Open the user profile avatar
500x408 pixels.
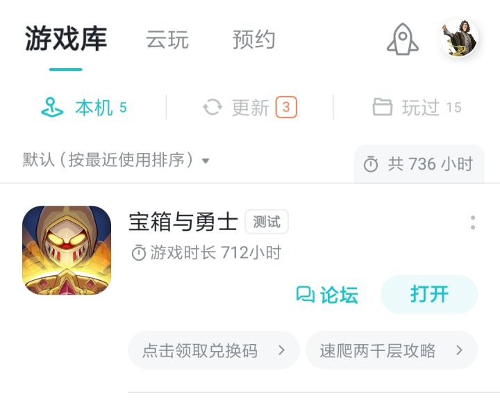click(459, 38)
